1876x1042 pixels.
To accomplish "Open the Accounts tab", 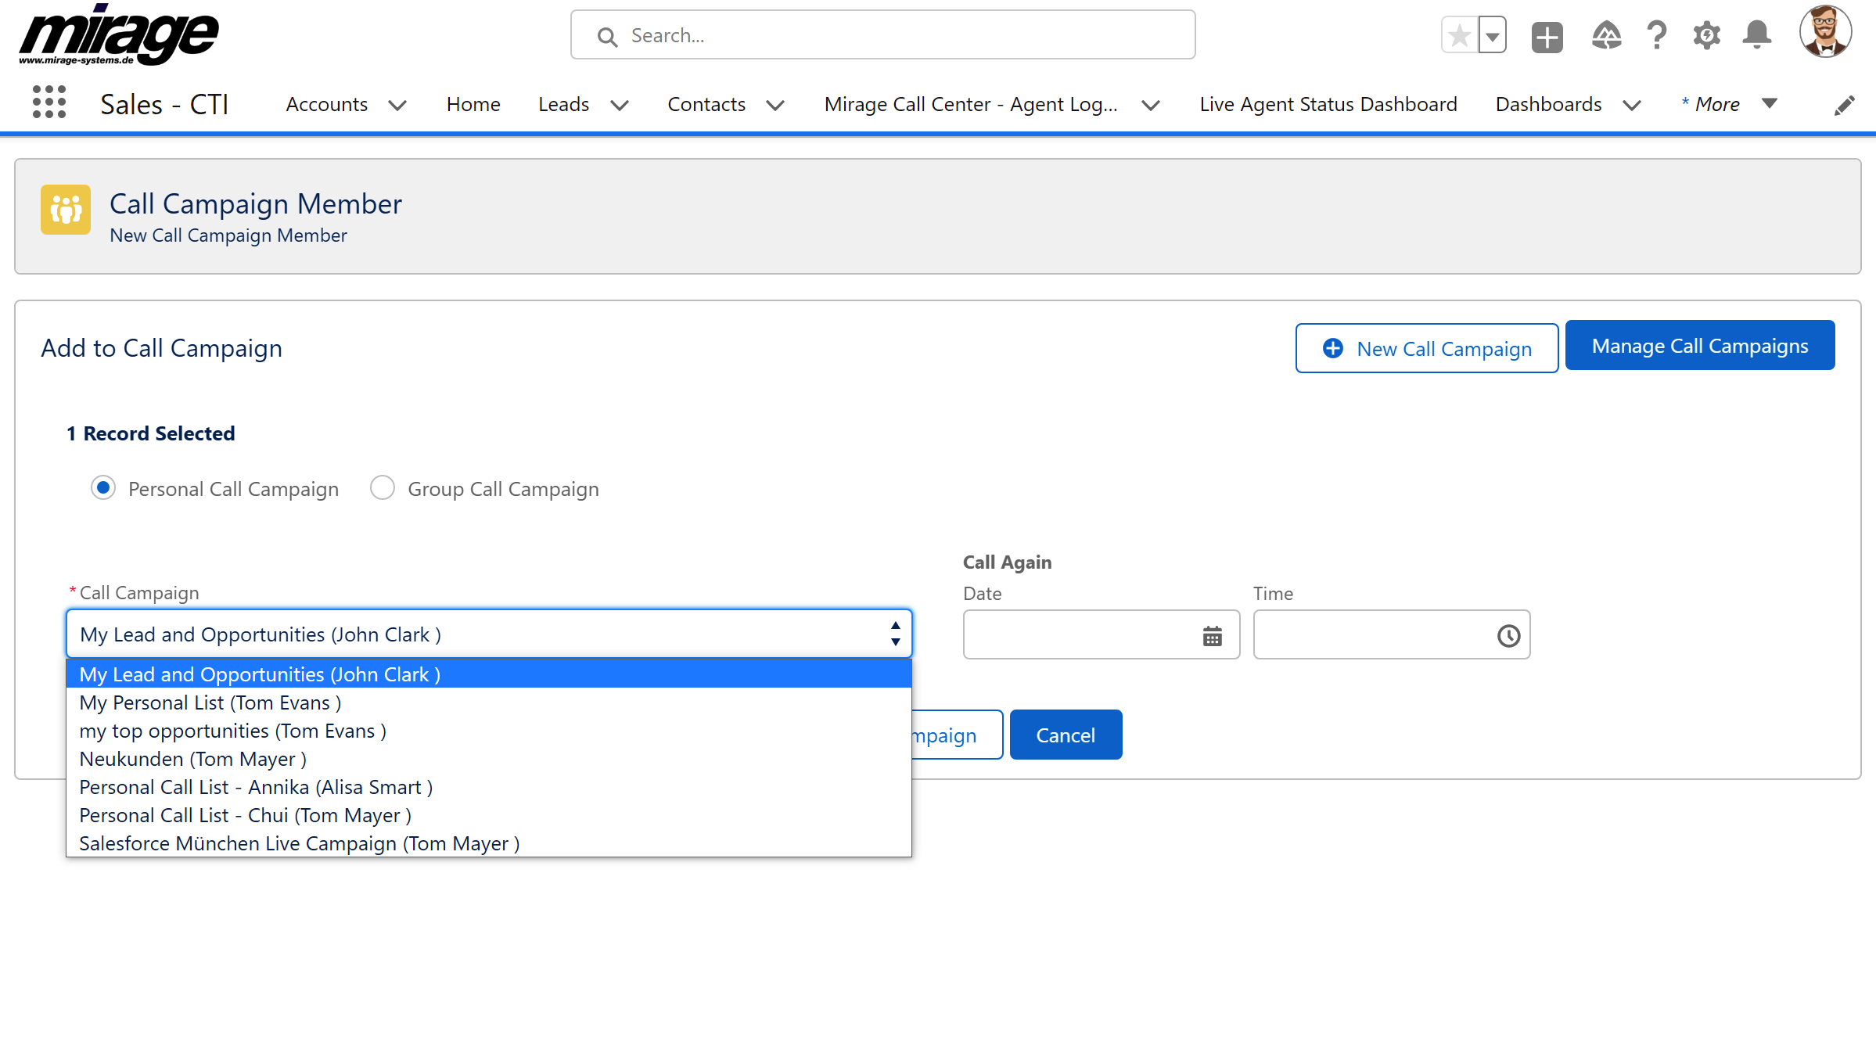I will (x=327, y=104).
